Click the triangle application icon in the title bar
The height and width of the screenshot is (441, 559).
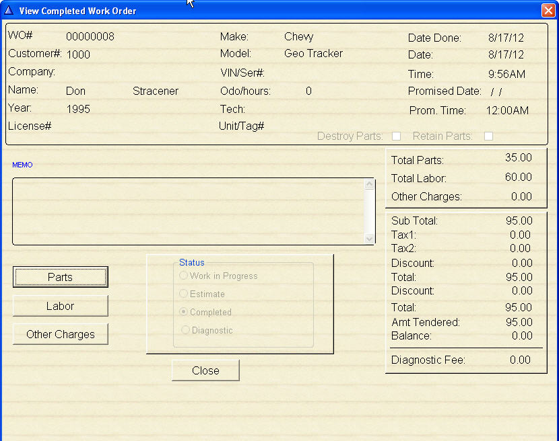coord(9,10)
